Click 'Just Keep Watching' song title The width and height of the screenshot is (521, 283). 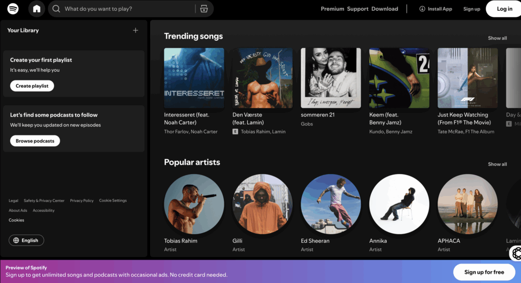pos(464,119)
